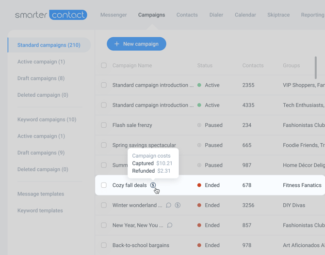Open Deleted campaign (0) under Keyword campaigns
This screenshot has width=325, height=255.
[x=43, y=169]
